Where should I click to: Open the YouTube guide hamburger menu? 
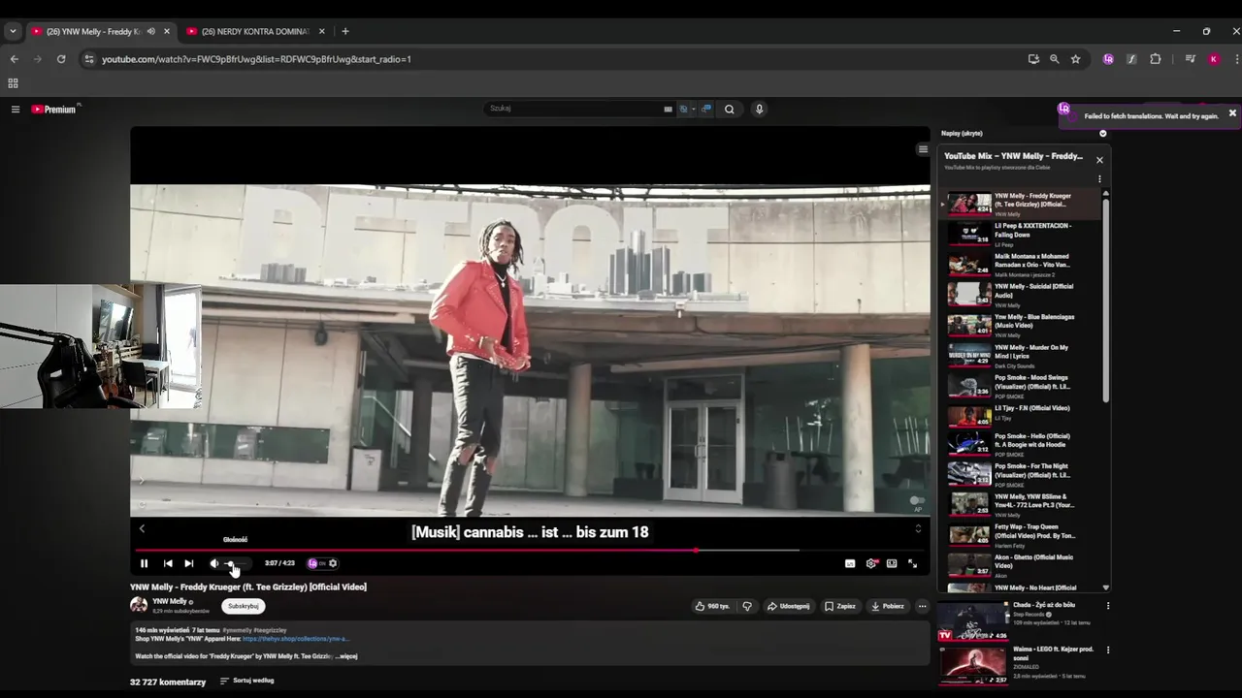click(x=16, y=110)
